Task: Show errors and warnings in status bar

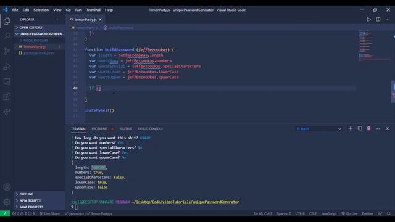Action: [23, 213]
